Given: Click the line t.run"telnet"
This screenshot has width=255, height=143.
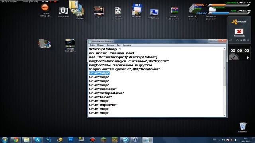Looking at the screenshot, I should tap(100, 97).
